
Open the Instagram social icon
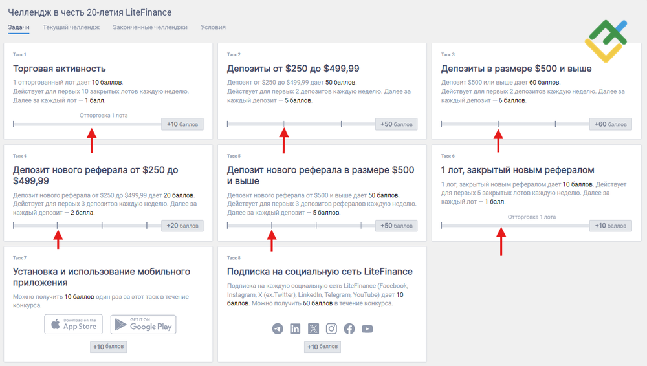click(331, 329)
